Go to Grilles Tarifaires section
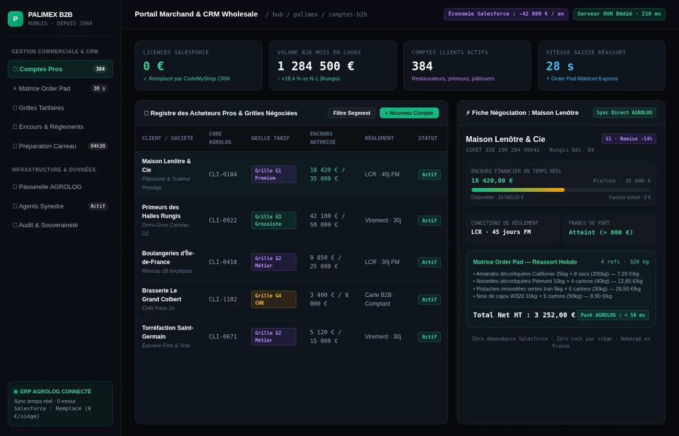 (60, 107)
